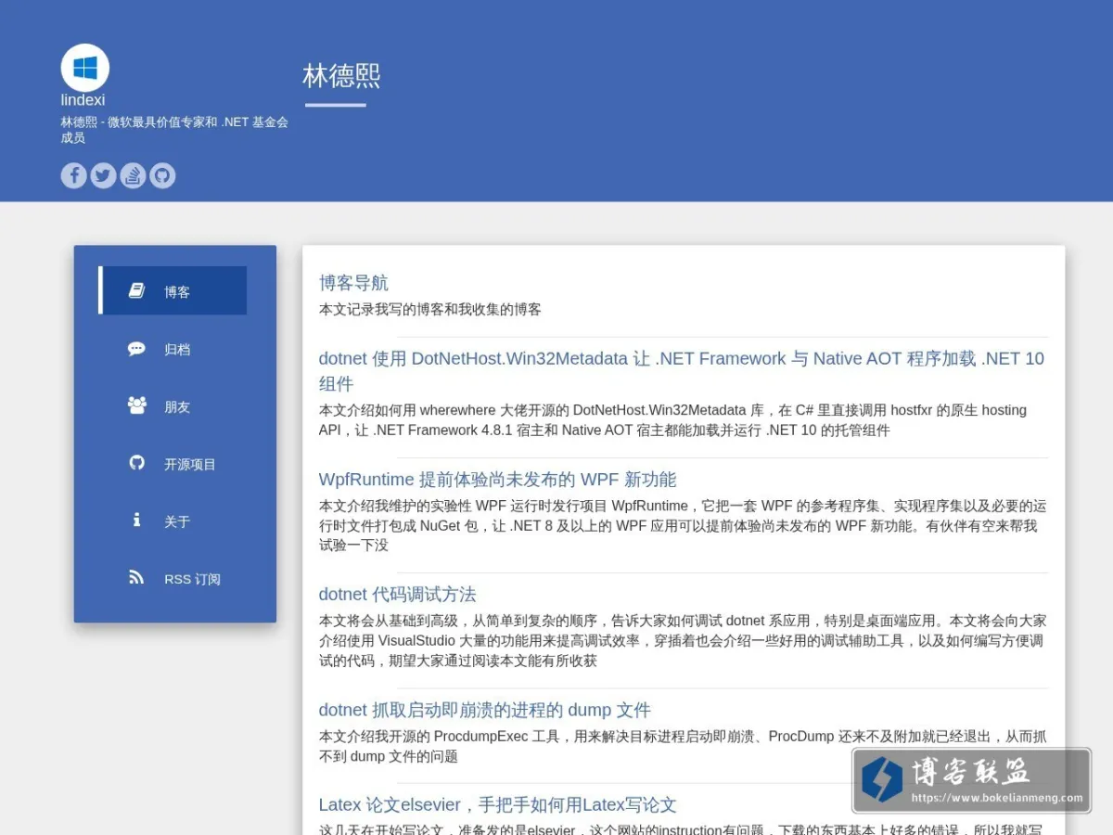Click the speech bubble icon beside 归档
Screen dimensions: 1113x835
click(136, 349)
